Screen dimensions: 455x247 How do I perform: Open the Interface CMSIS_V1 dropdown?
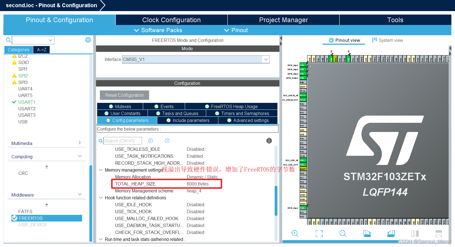266,59
